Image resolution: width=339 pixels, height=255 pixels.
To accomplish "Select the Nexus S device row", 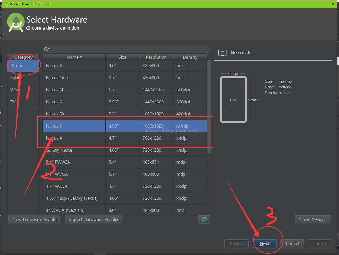I will point(125,66).
